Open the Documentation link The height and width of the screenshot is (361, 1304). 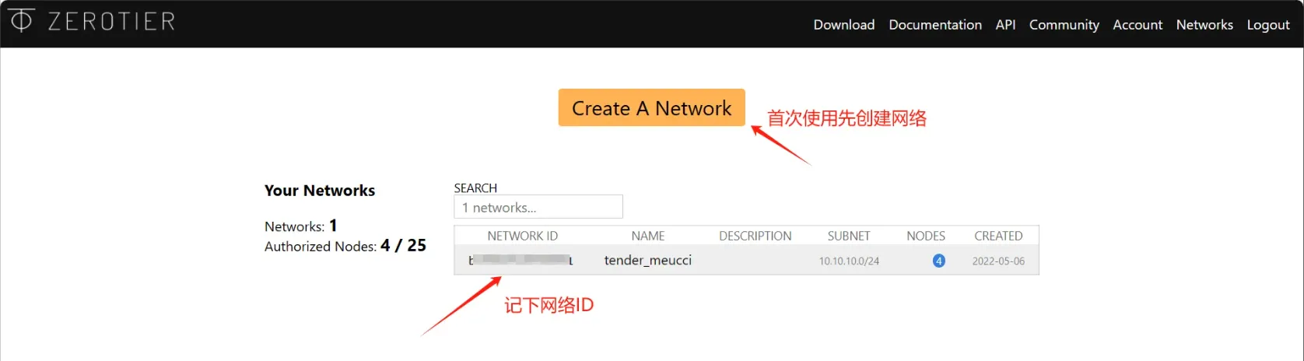click(x=935, y=25)
